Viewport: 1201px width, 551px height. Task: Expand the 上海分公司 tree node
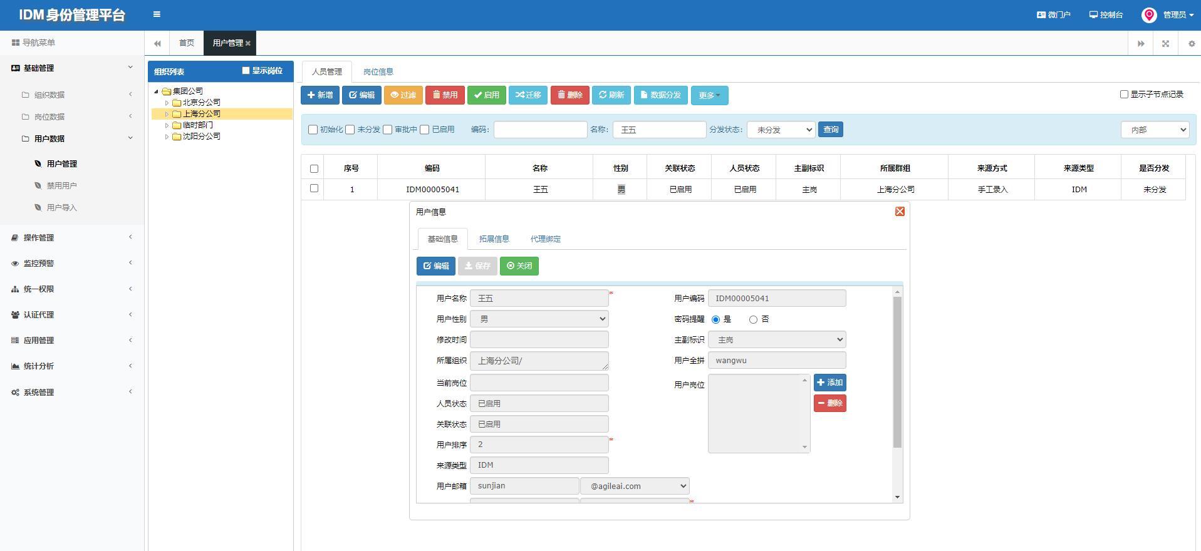coord(167,114)
